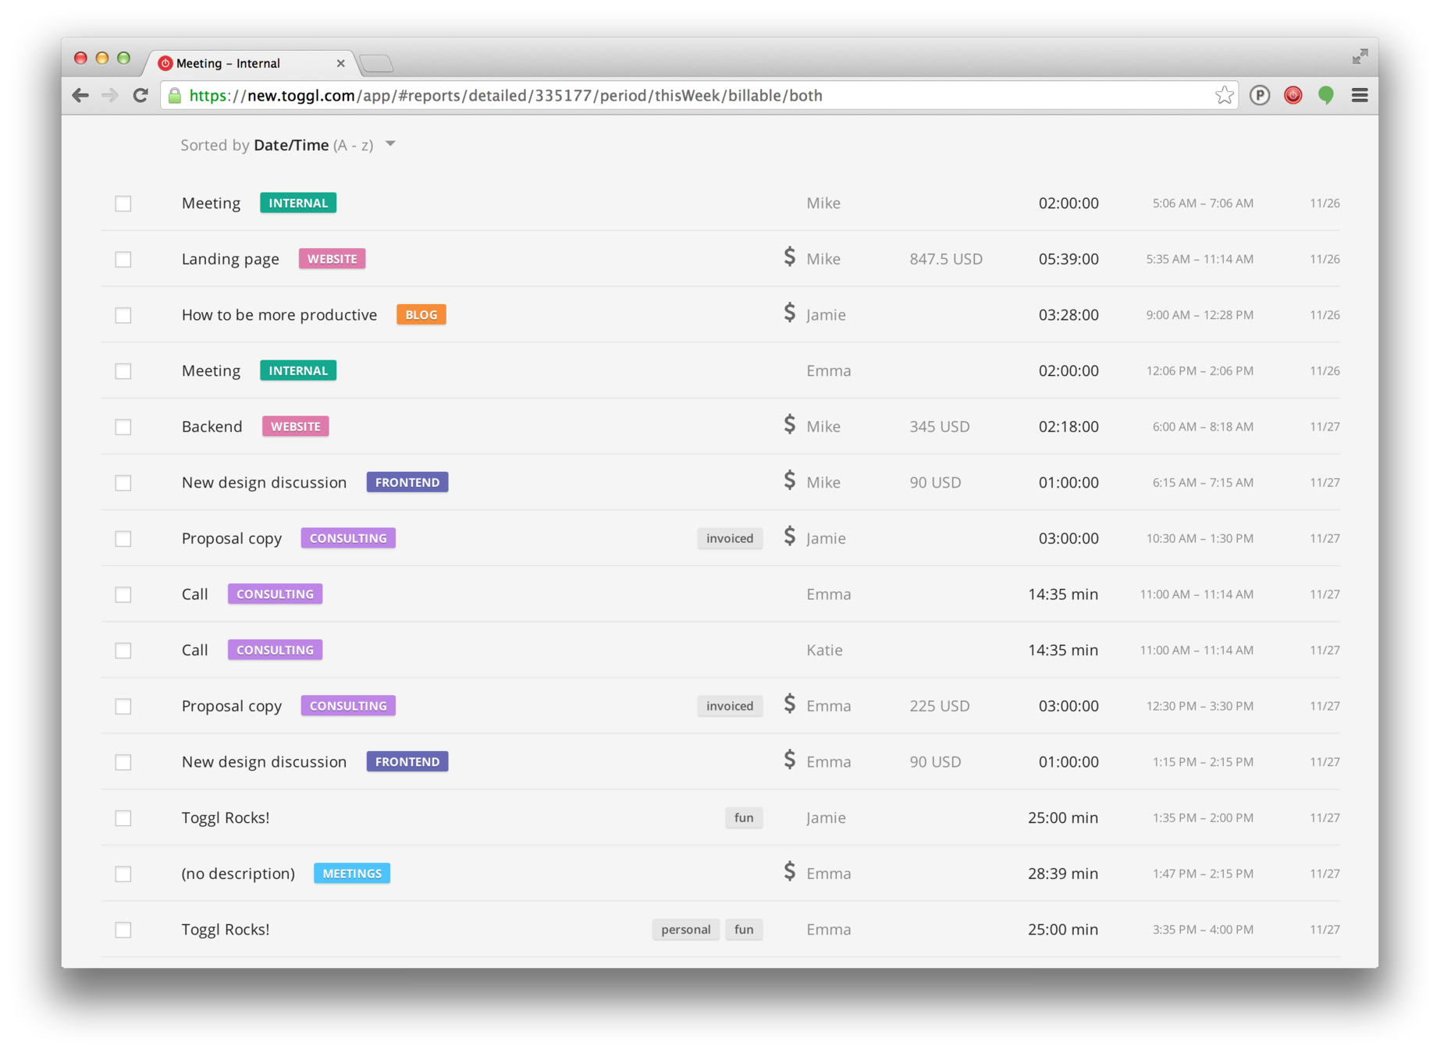Check the box for Jamie's Toggl Rocks! entry

pos(123,818)
